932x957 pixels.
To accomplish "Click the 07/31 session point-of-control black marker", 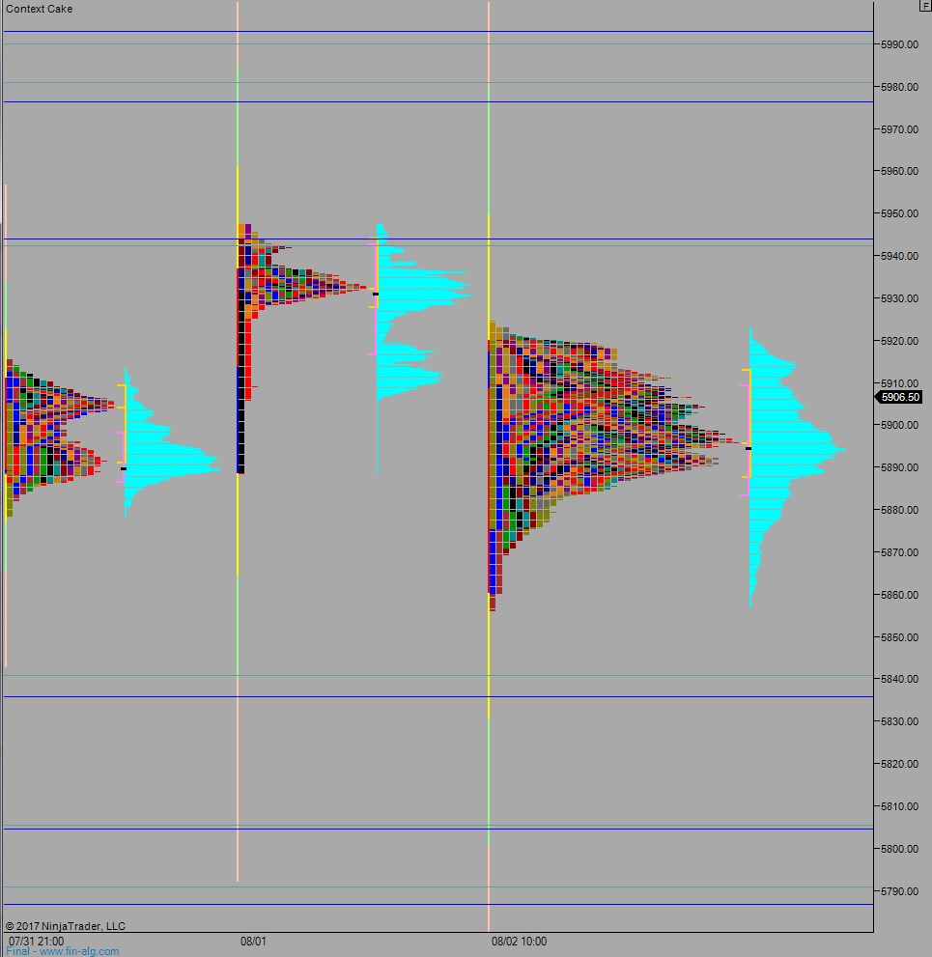I will tap(124, 468).
